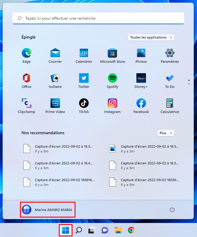Open file Capture d'écran 2022-09-02 18550...
197x237 pixels.
[x=144, y=182]
